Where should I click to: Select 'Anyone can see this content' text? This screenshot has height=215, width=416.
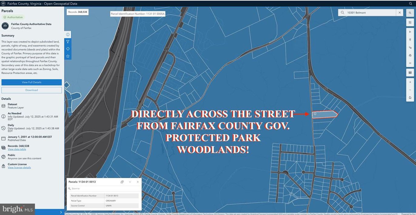[x=25, y=158]
